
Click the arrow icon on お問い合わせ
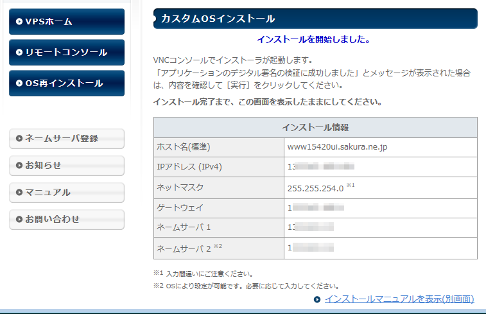[x=19, y=219]
